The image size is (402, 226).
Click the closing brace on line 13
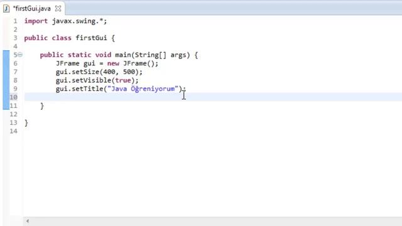[26, 123]
